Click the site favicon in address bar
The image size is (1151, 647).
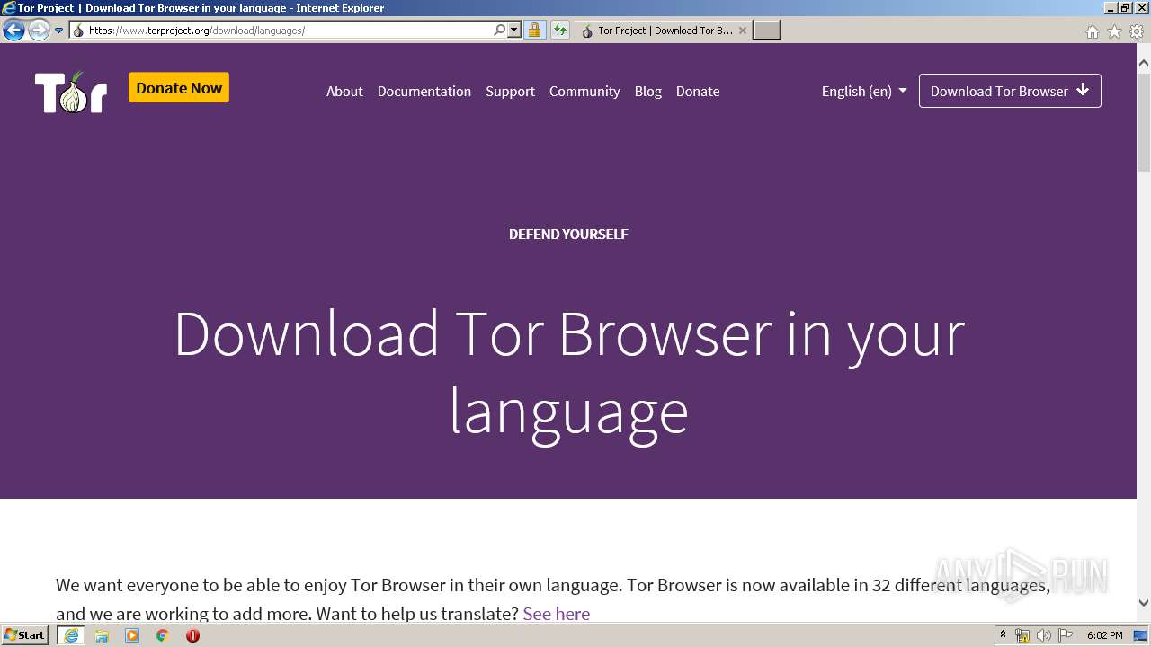click(x=78, y=31)
